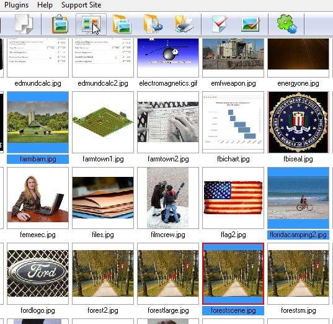Click the filmcrew.jpg file name label

[168, 235]
